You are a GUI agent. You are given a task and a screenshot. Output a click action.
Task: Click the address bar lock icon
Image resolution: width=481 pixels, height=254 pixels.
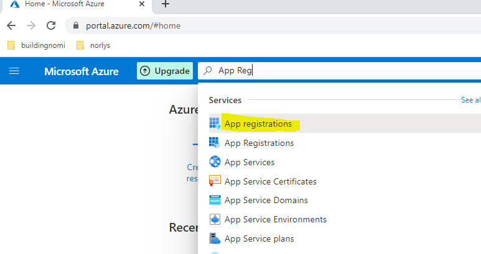[76, 25]
